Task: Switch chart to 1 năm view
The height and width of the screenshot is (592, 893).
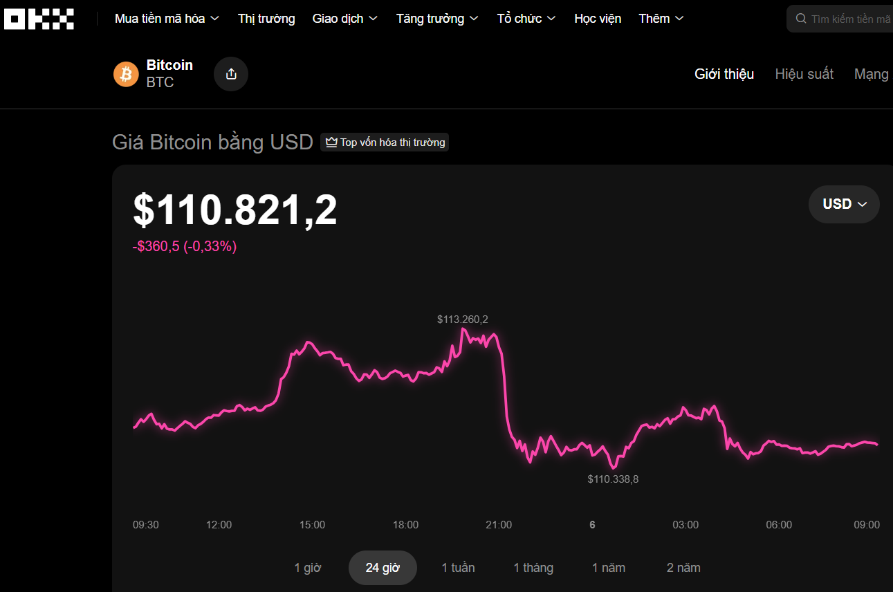Action: (x=609, y=567)
